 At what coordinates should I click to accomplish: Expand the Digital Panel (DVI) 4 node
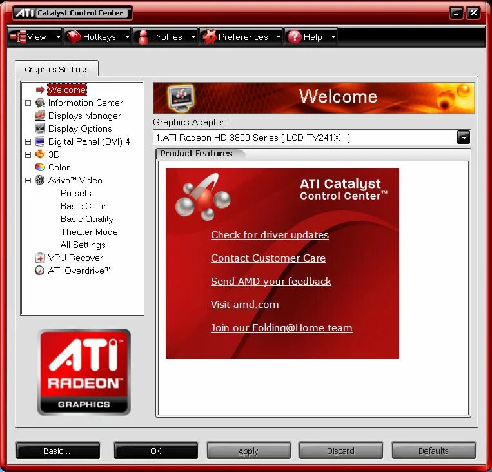(28, 141)
